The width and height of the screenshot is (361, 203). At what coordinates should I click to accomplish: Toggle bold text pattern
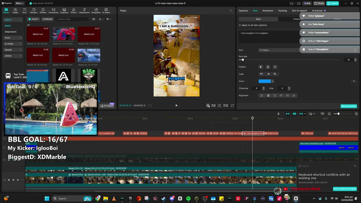tap(261, 67)
